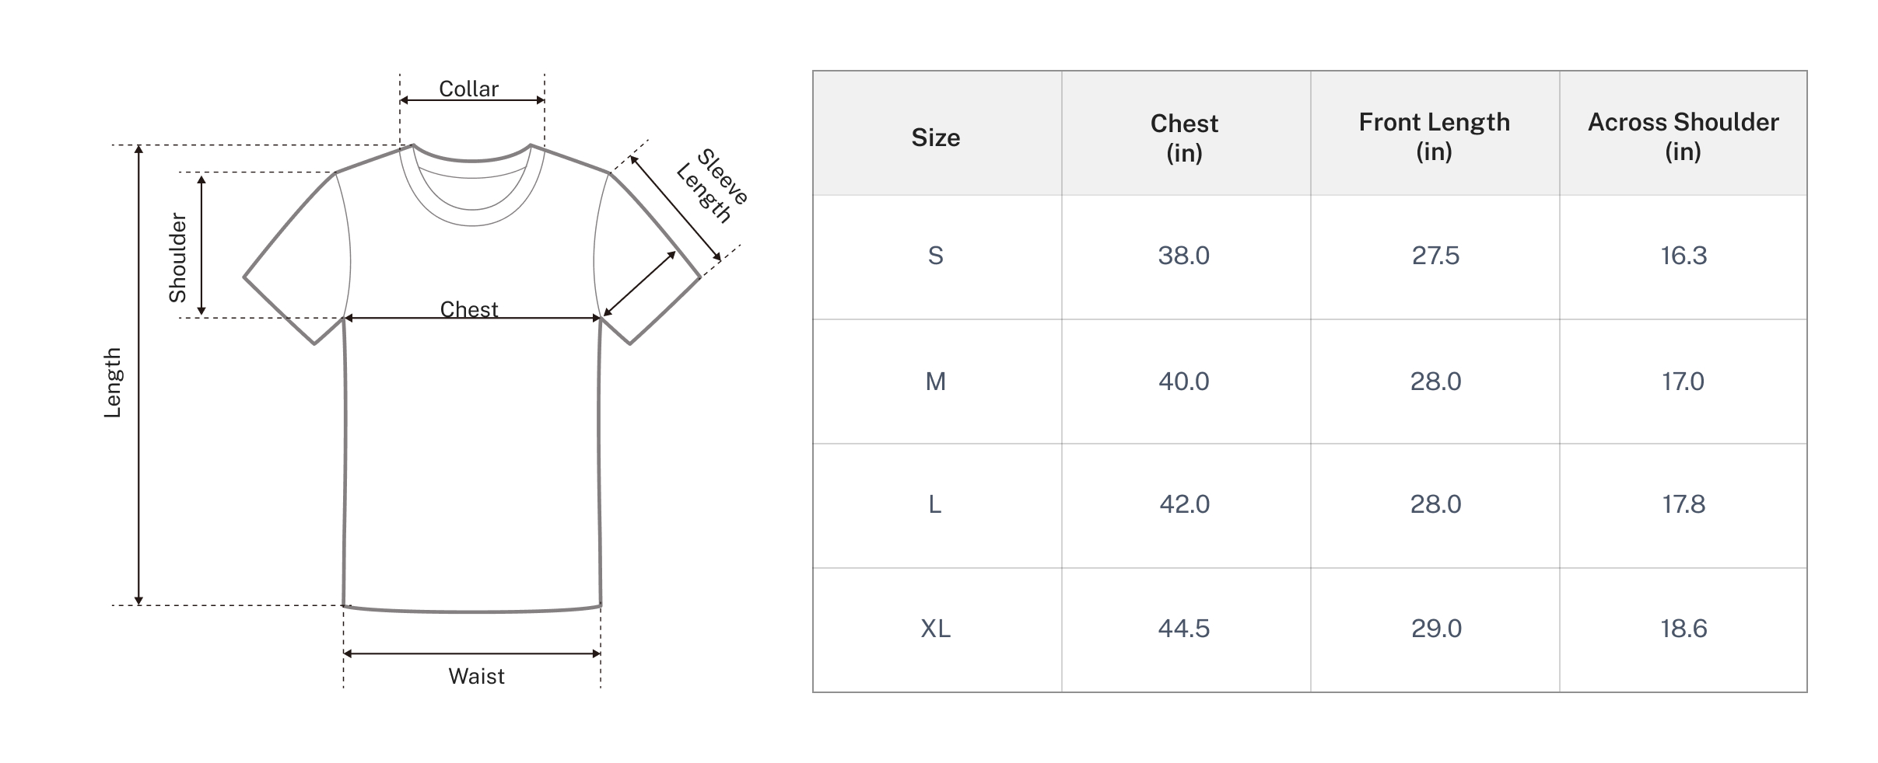Click the Chest (in) column header

pyautogui.click(x=1184, y=137)
